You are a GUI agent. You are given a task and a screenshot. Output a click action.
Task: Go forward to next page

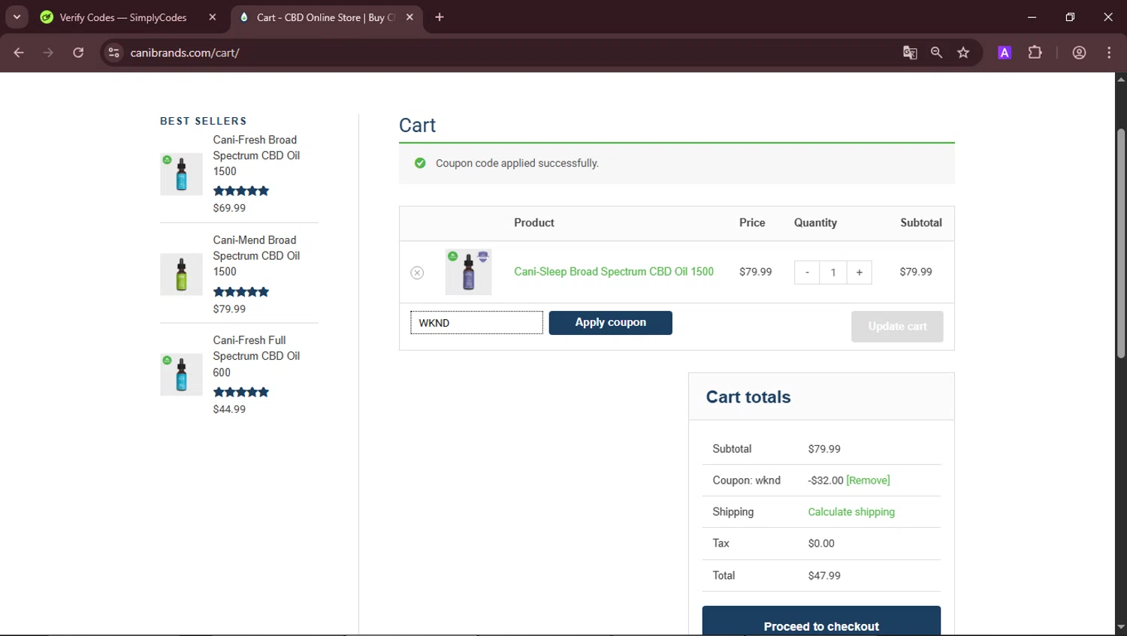[x=48, y=53]
